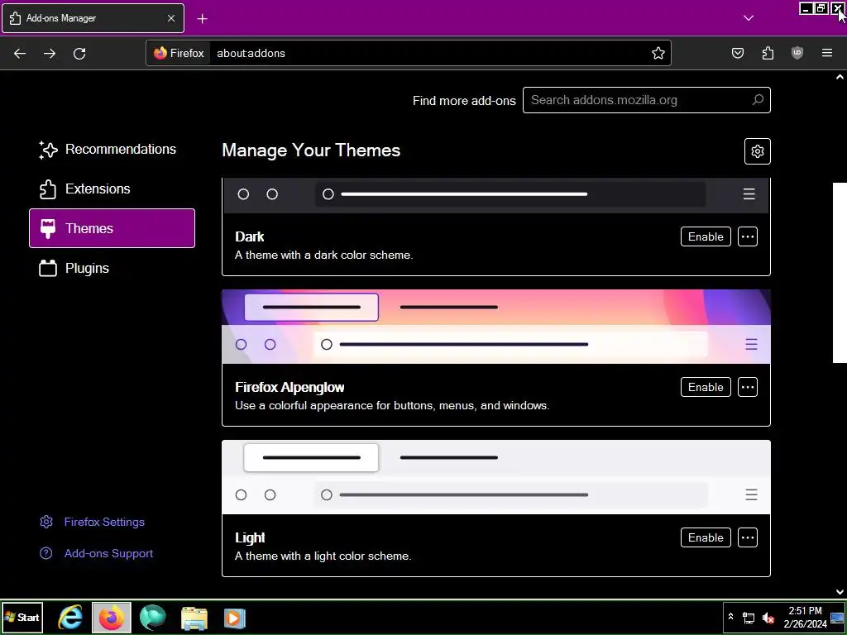Image resolution: width=847 pixels, height=635 pixels.
Task: Open the Firefox application hamburger menu
Action: click(x=826, y=53)
